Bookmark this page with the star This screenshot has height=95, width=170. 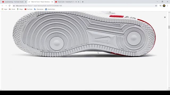coord(156,6)
